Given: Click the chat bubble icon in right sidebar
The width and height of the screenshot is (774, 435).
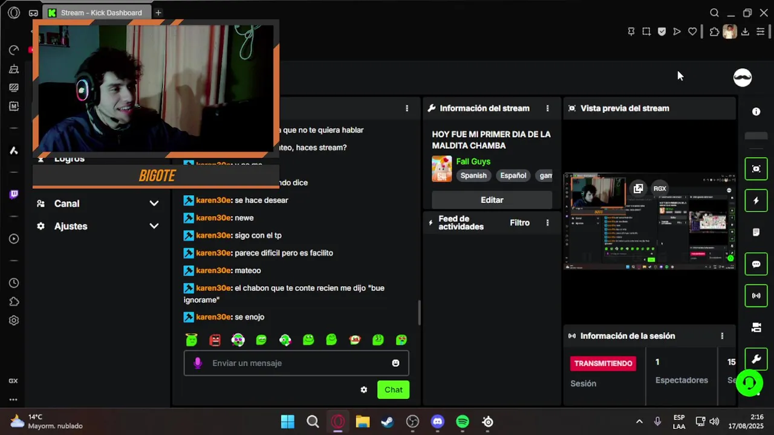Looking at the screenshot, I should click(756, 264).
